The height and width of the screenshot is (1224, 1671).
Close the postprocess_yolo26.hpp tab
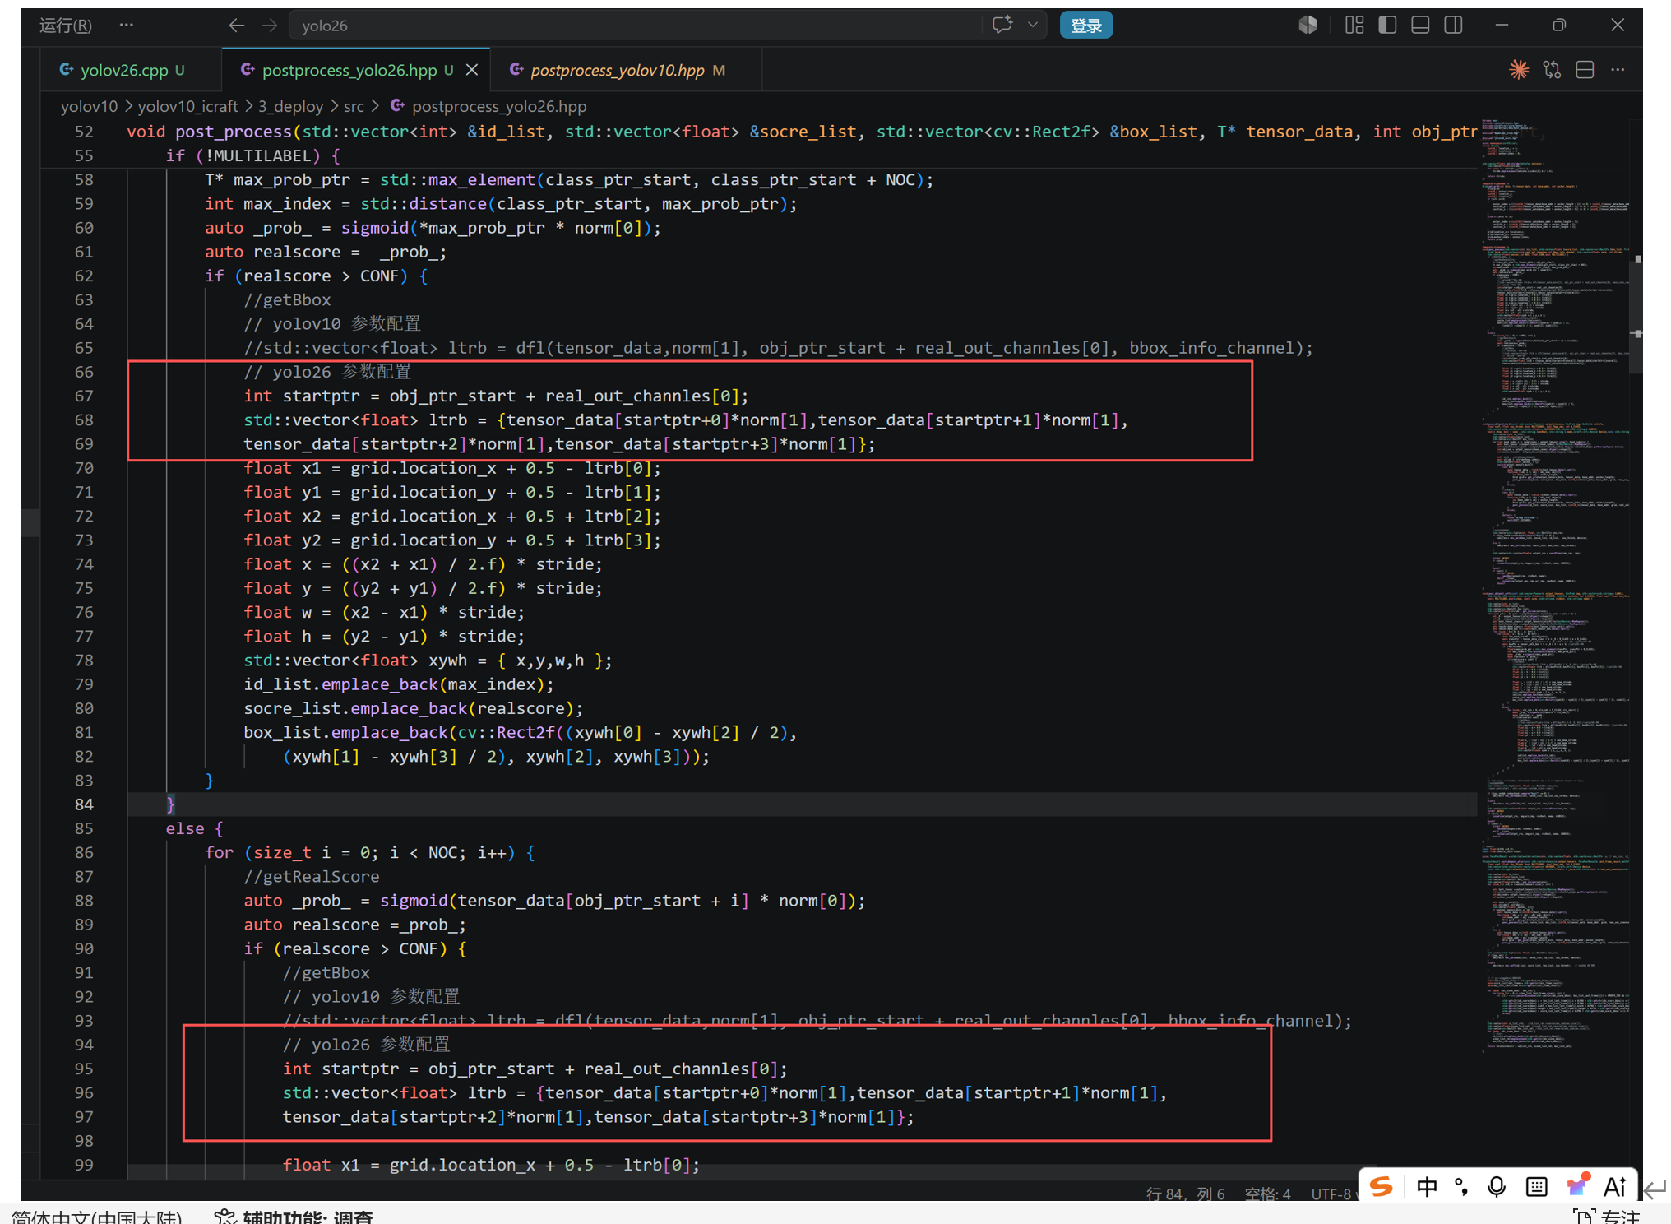point(472,71)
